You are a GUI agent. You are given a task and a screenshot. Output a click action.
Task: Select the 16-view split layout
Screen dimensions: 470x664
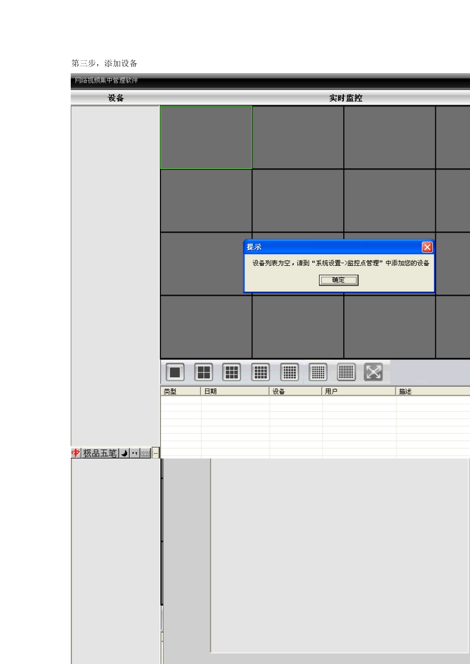[260, 372]
